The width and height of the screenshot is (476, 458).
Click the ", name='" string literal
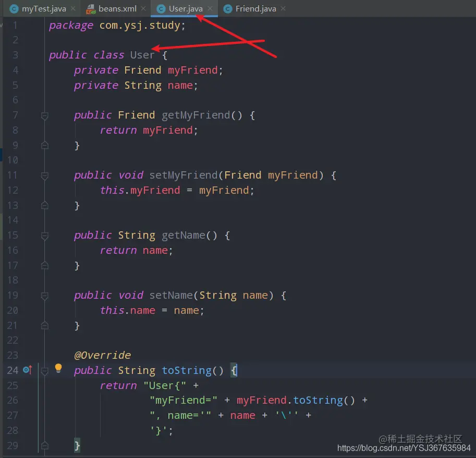point(180,415)
